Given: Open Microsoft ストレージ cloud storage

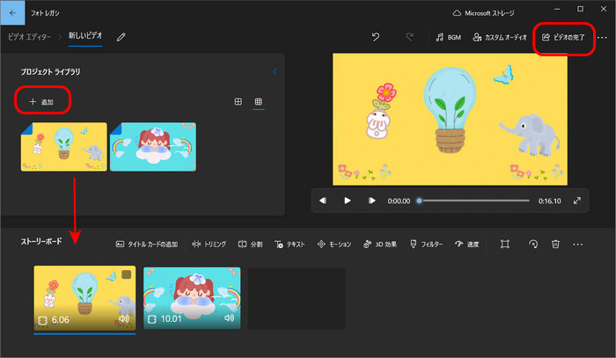Looking at the screenshot, I should coord(483,13).
